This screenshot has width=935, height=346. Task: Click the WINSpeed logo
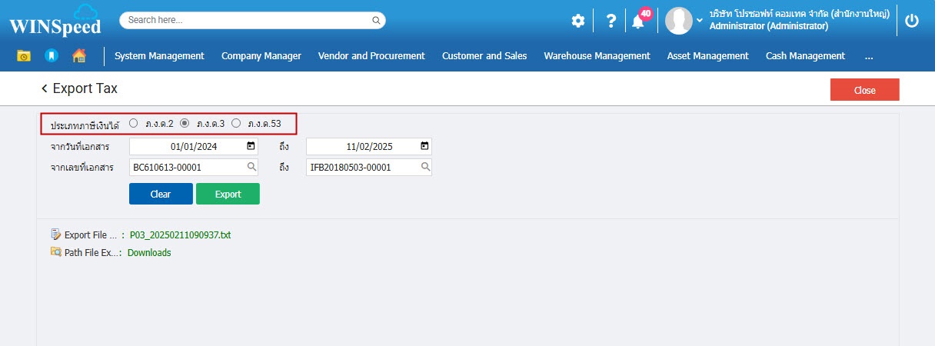point(55,21)
